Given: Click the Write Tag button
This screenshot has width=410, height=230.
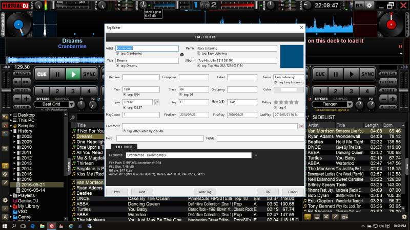Looking at the screenshot, I should 204,192.
